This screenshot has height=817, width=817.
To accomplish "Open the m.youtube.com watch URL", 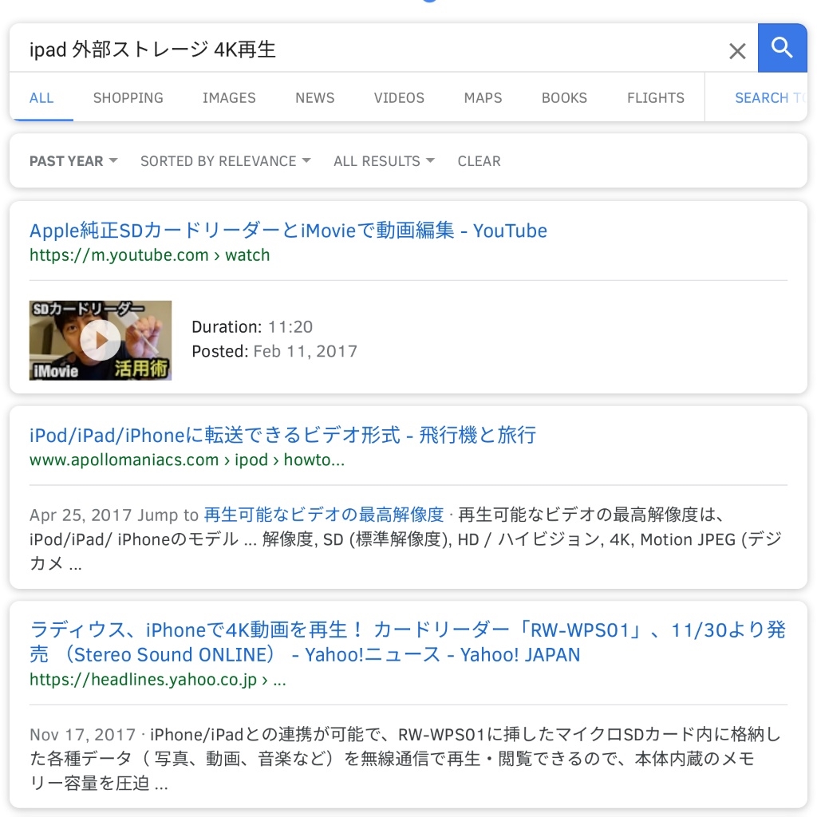I will [x=149, y=255].
